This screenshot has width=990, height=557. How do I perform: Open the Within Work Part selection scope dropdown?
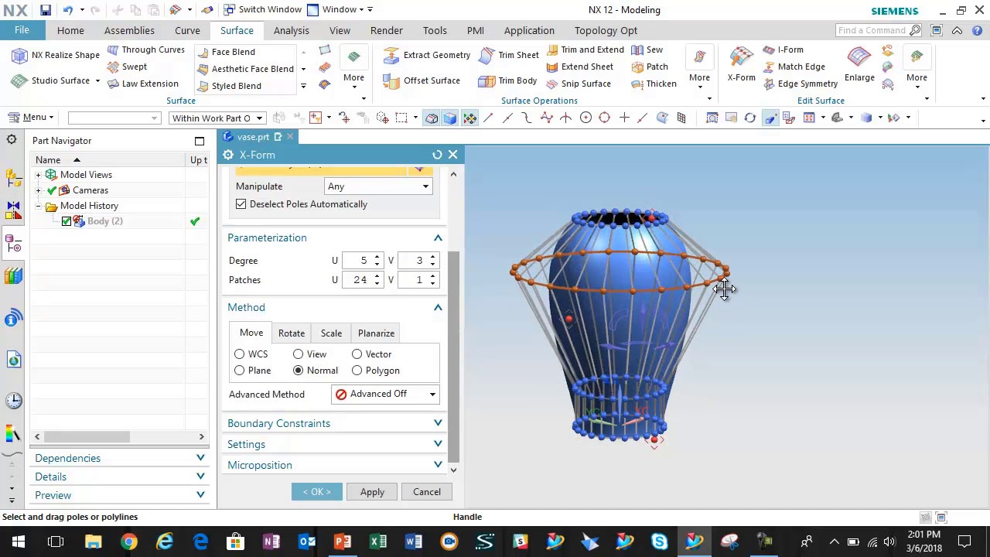tap(217, 118)
